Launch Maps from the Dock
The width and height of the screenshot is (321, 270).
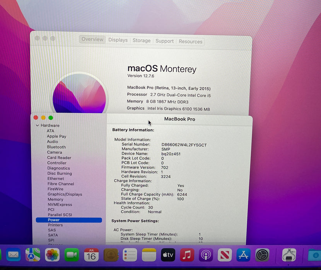tap(33, 255)
